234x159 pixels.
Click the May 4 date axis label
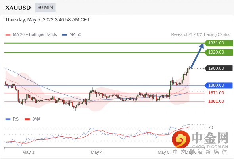(96, 152)
